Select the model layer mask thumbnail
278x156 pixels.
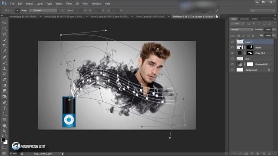click(x=250, y=47)
